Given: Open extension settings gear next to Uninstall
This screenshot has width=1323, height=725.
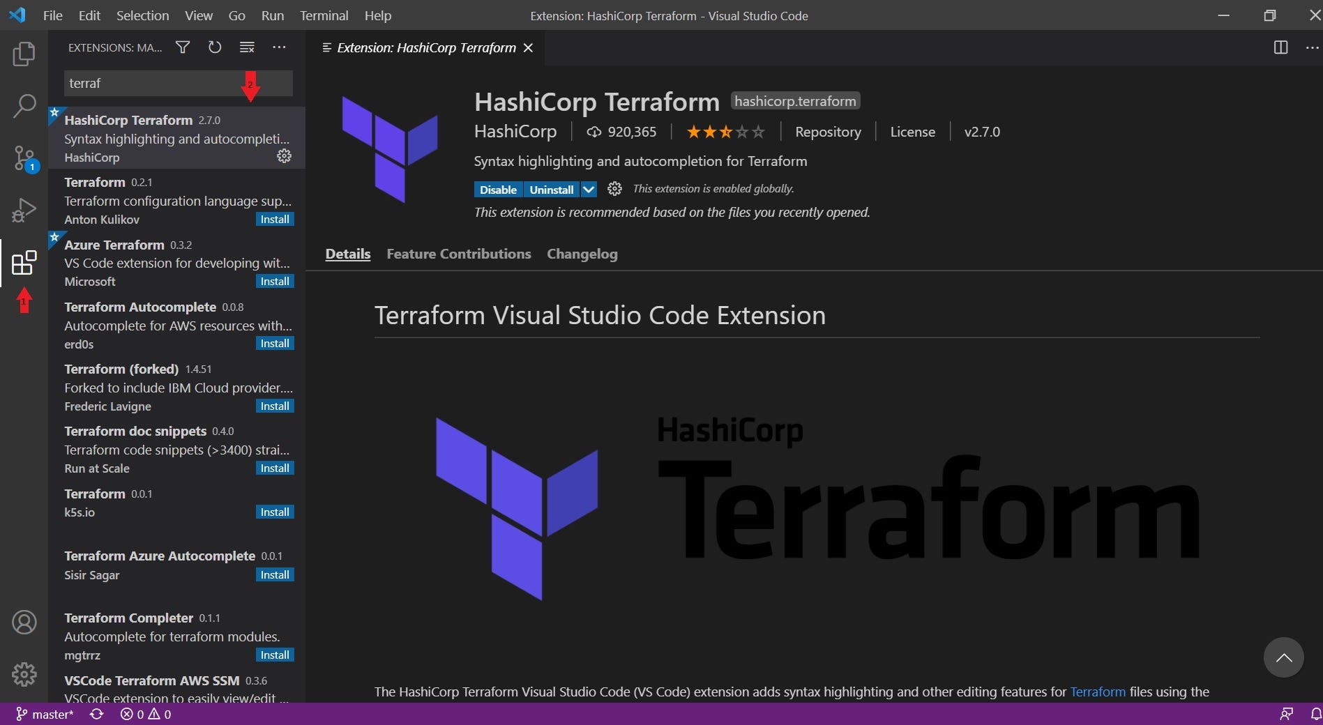Looking at the screenshot, I should (x=614, y=189).
